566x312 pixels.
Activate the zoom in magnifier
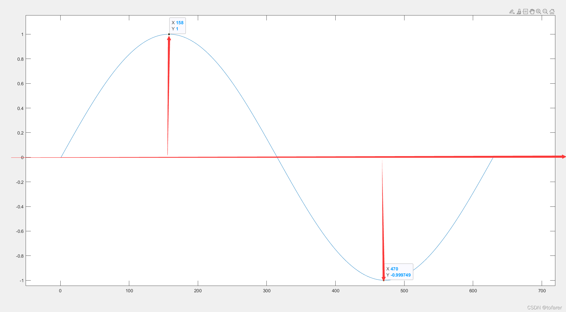(x=539, y=11)
